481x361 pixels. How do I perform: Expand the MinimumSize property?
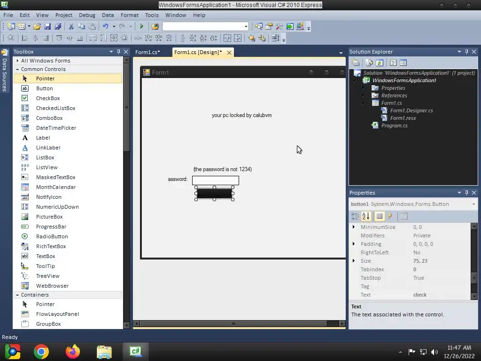pyautogui.click(x=354, y=227)
